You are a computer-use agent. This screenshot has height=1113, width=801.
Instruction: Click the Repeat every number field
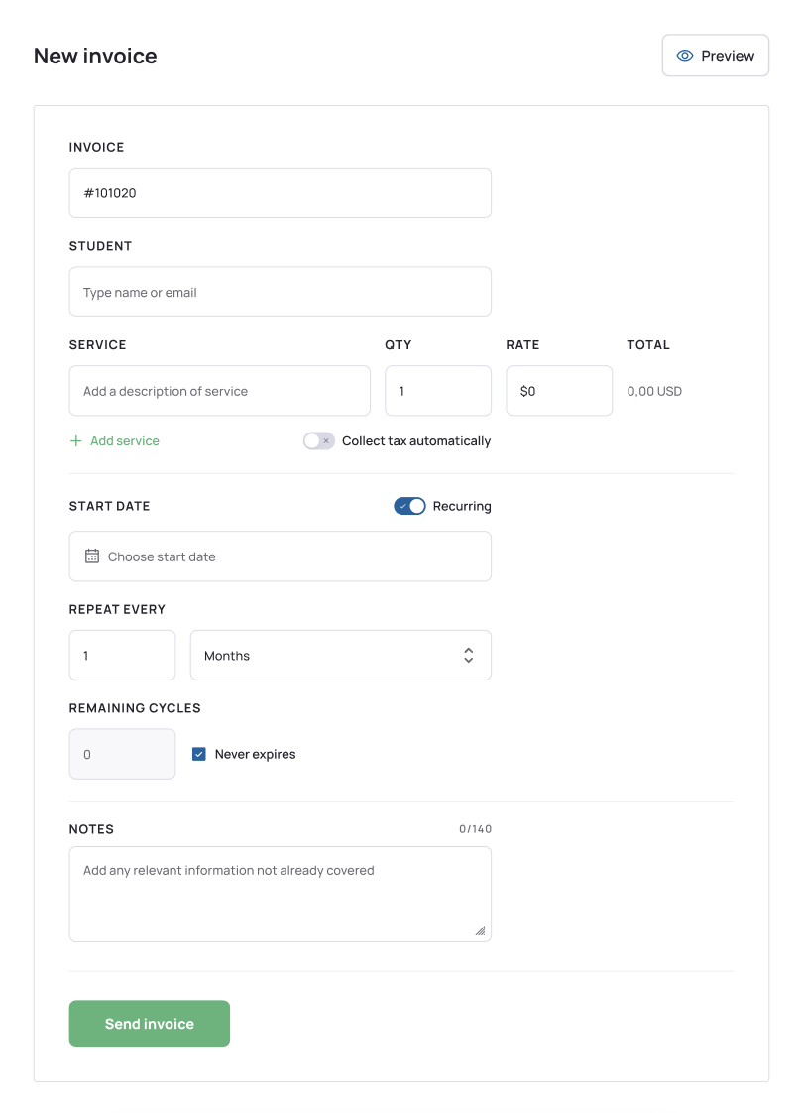122,656
